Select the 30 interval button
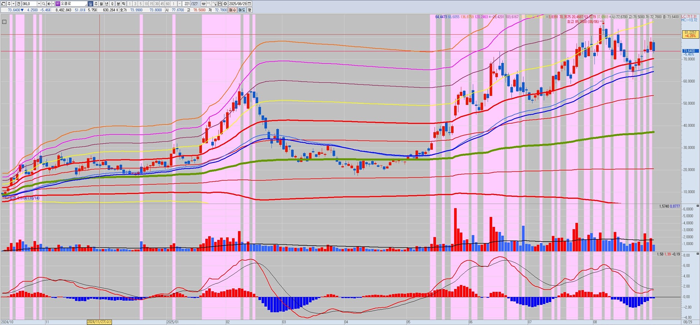The image size is (700, 325). 157,4
